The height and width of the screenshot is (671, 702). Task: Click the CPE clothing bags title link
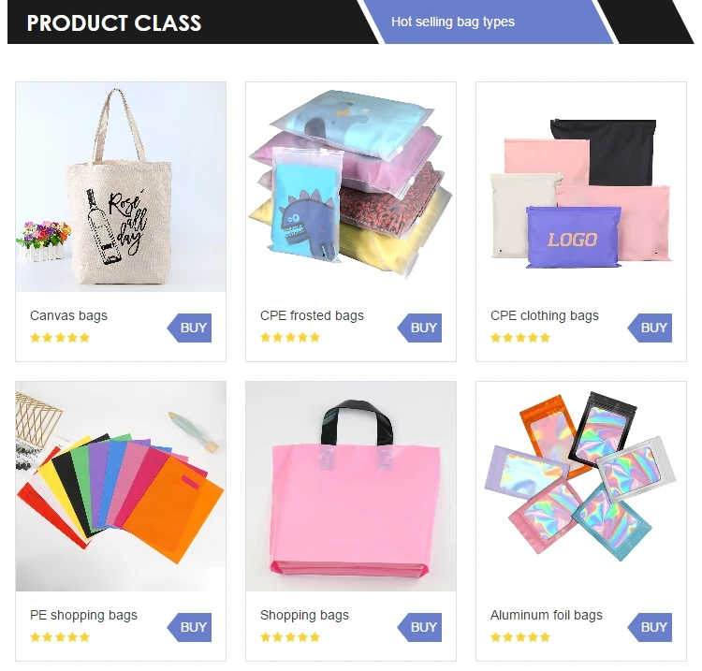pos(545,315)
